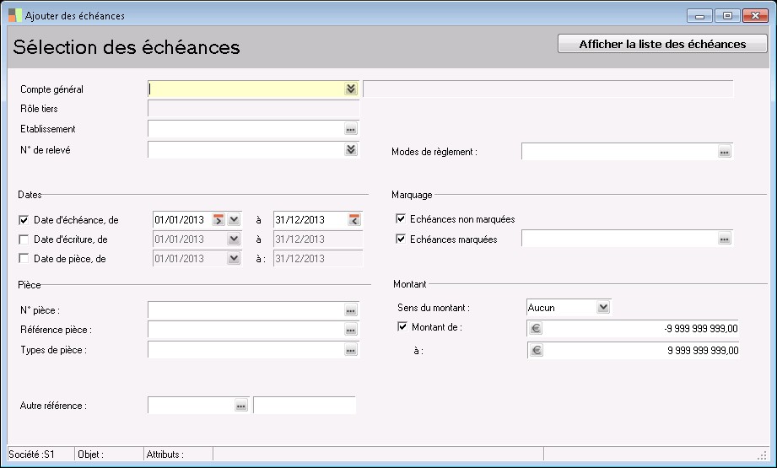
Task: Click the Rôle tiers read-only field
Action: click(x=254, y=109)
